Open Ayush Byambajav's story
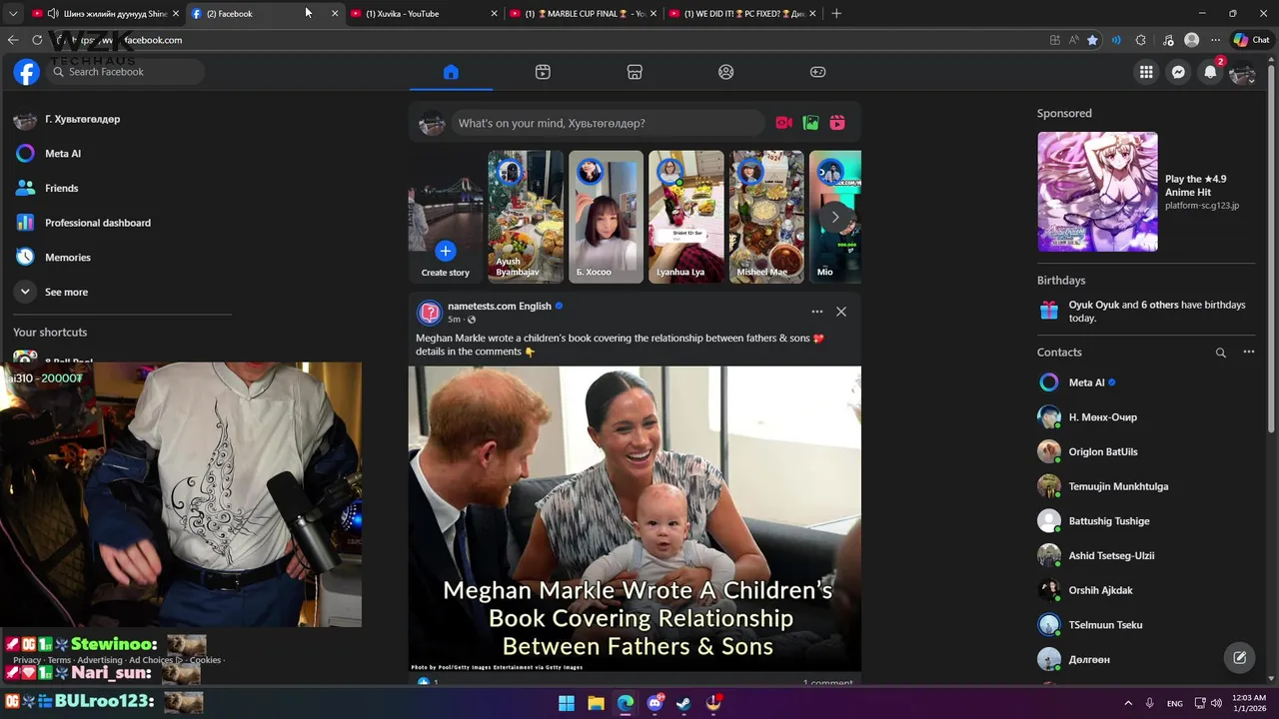This screenshot has height=719, width=1279. click(526, 217)
